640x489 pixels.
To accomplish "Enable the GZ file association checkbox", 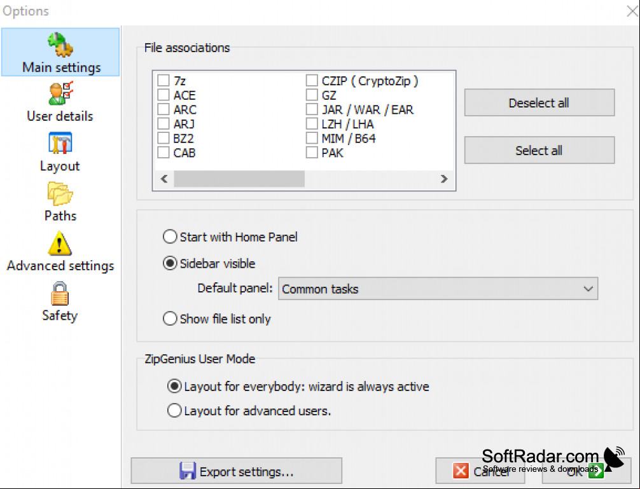I will (x=312, y=95).
